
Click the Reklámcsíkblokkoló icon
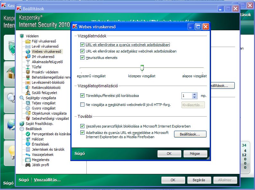click(28, 88)
